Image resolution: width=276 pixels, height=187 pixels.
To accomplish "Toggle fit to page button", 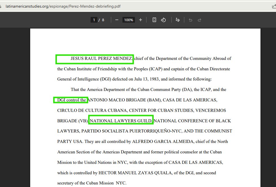I will [x=154, y=20].
